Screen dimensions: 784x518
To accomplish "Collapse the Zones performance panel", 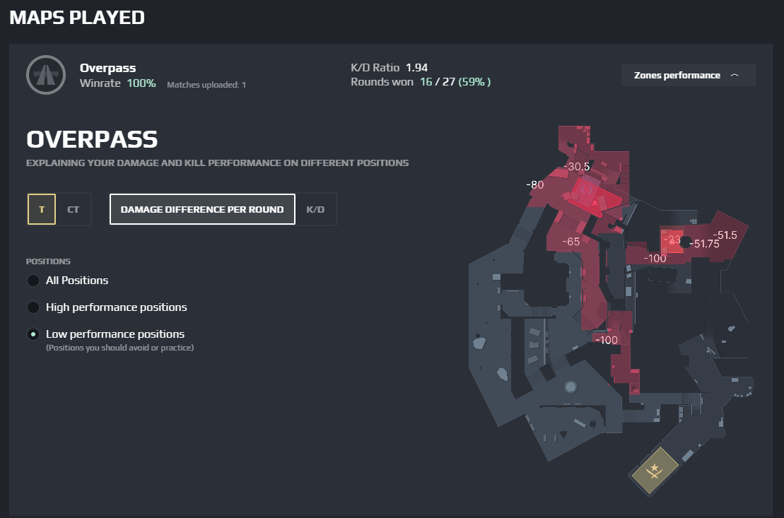I will pyautogui.click(x=688, y=76).
